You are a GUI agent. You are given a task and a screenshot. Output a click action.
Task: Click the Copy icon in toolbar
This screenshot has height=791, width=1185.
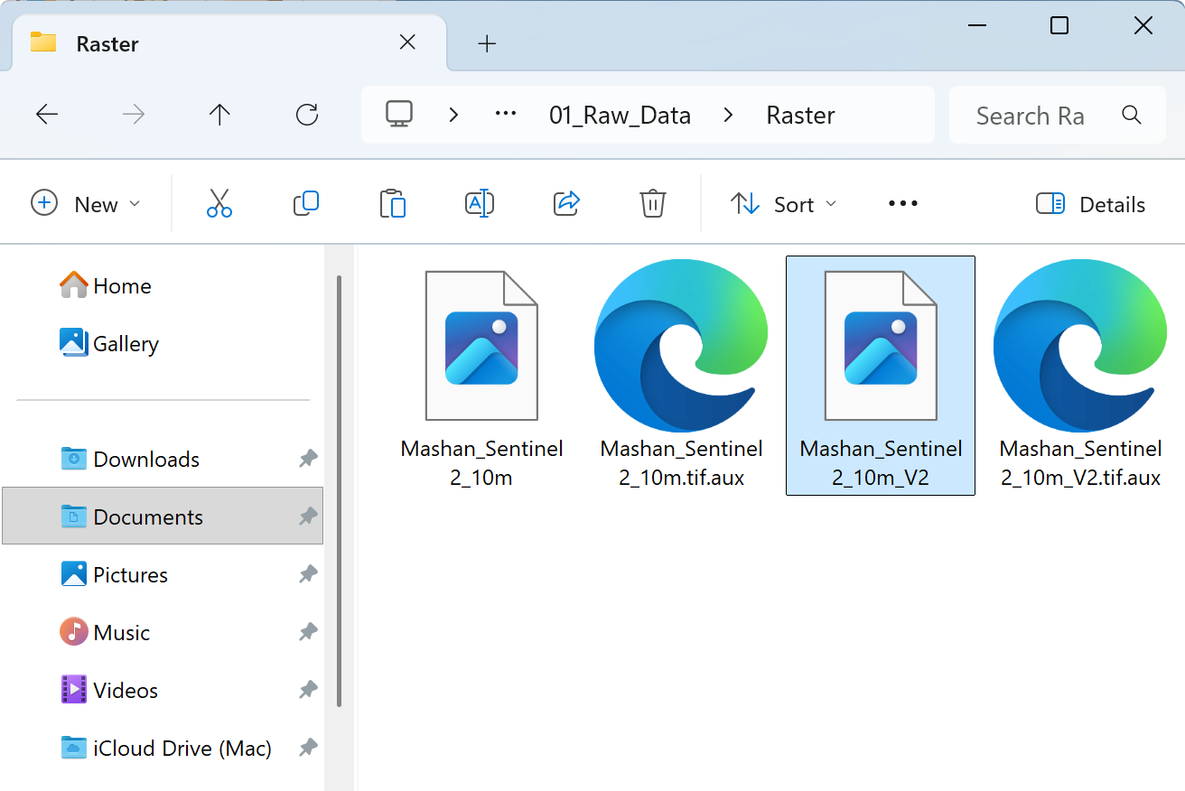click(x=306, y=204)
